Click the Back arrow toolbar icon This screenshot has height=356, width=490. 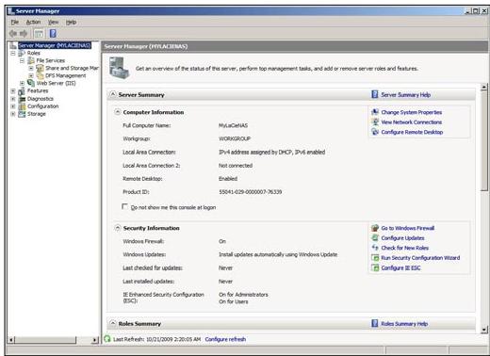point(13,33)
